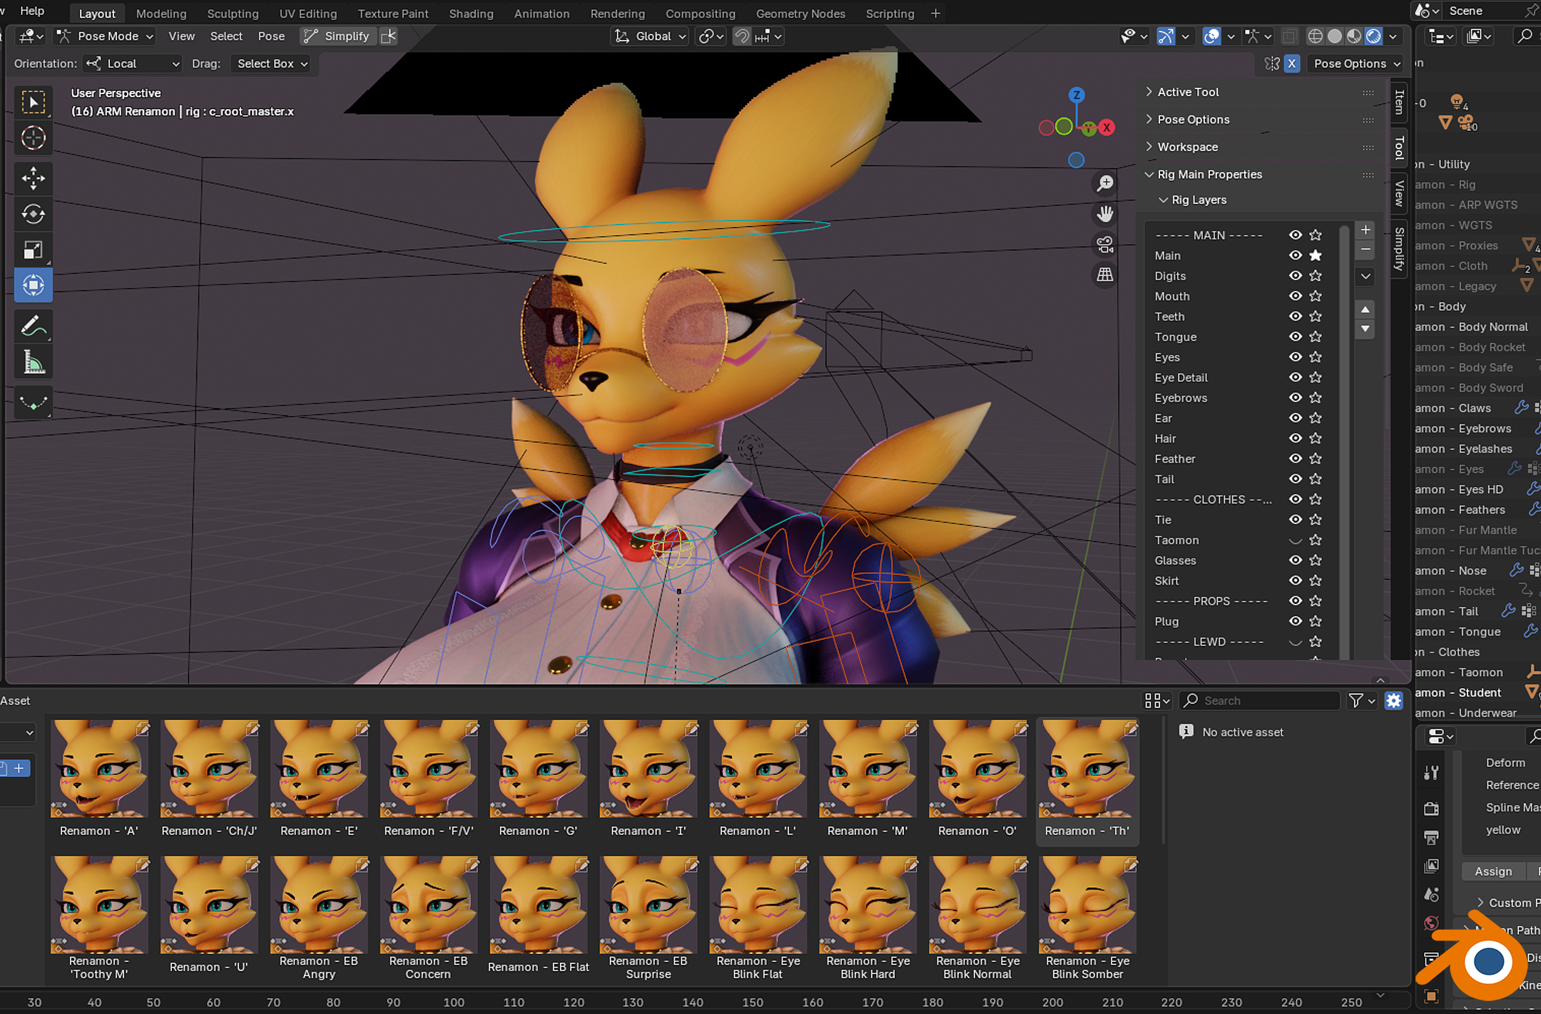
Task: Select the Renamon 'Toothy M' asset thumbnail
Action: click(99, 904)
